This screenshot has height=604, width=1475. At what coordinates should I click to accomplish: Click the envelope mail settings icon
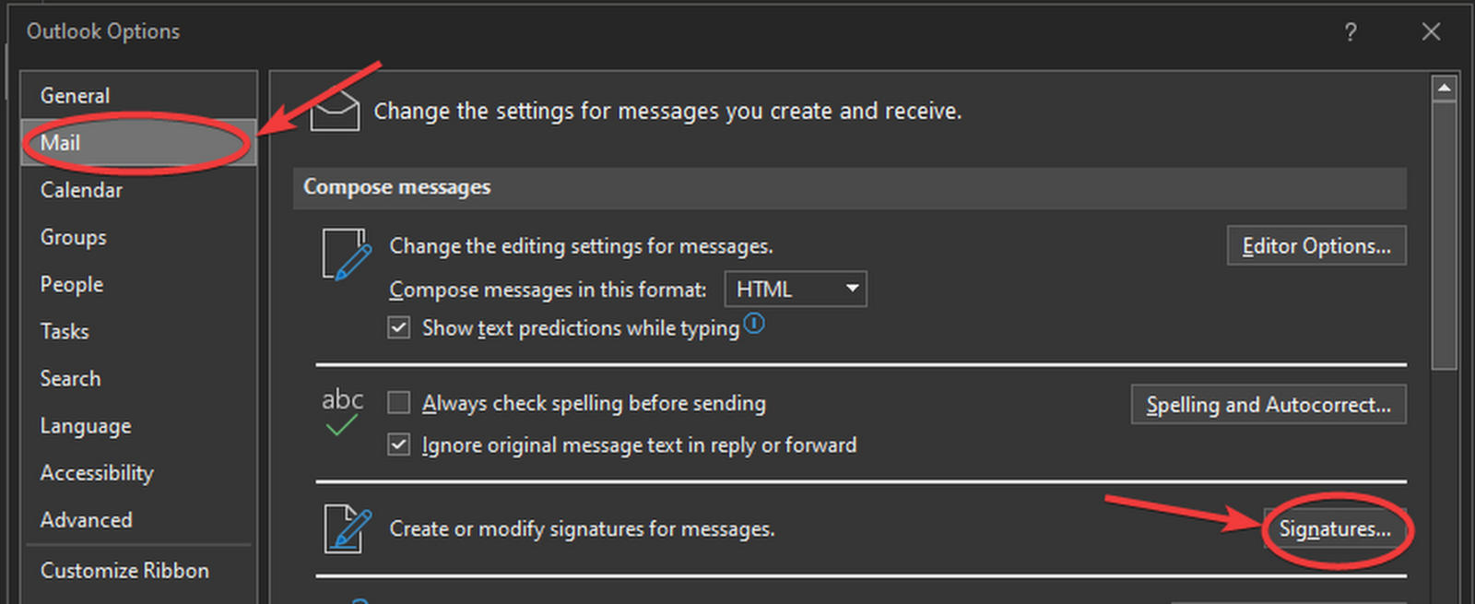point(335,111)
